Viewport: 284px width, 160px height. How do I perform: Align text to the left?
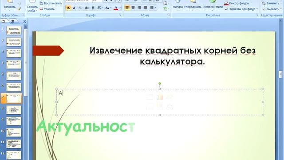pyautogui.click(x=127, y=8)
